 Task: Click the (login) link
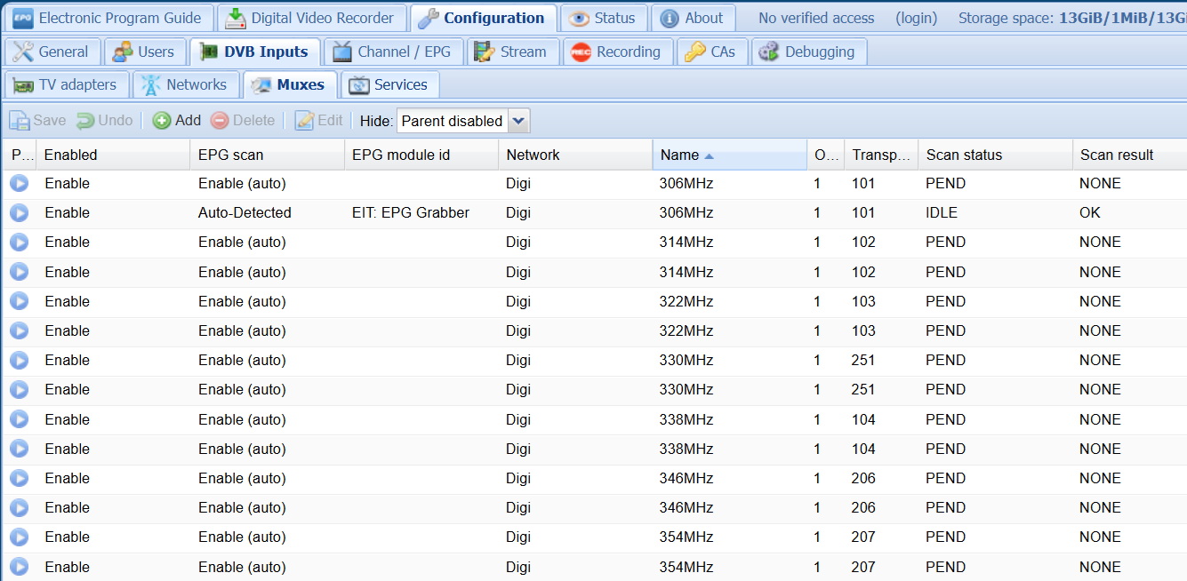[x=916, y=18]
